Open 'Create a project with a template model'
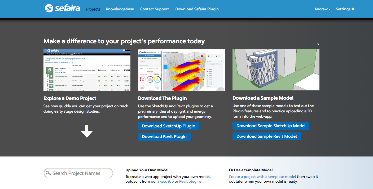The height and width of the screenshot is (189, 373). [262, 177]
